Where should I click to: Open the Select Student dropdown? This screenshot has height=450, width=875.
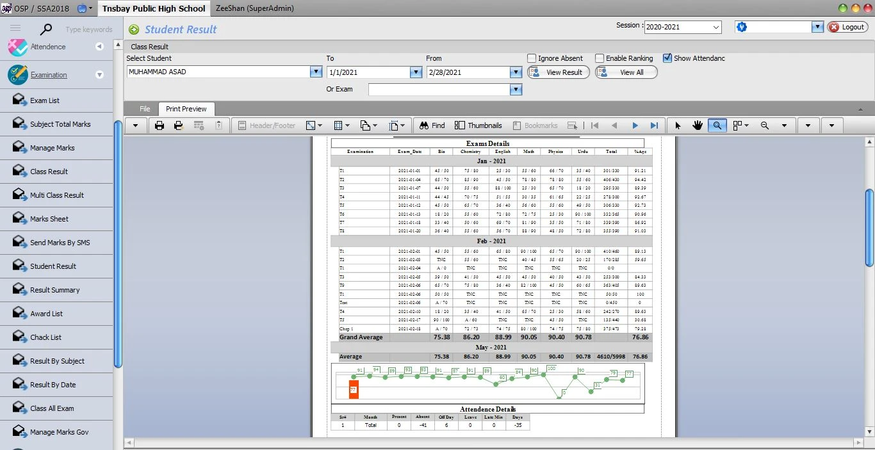click(x=316, y=72)
